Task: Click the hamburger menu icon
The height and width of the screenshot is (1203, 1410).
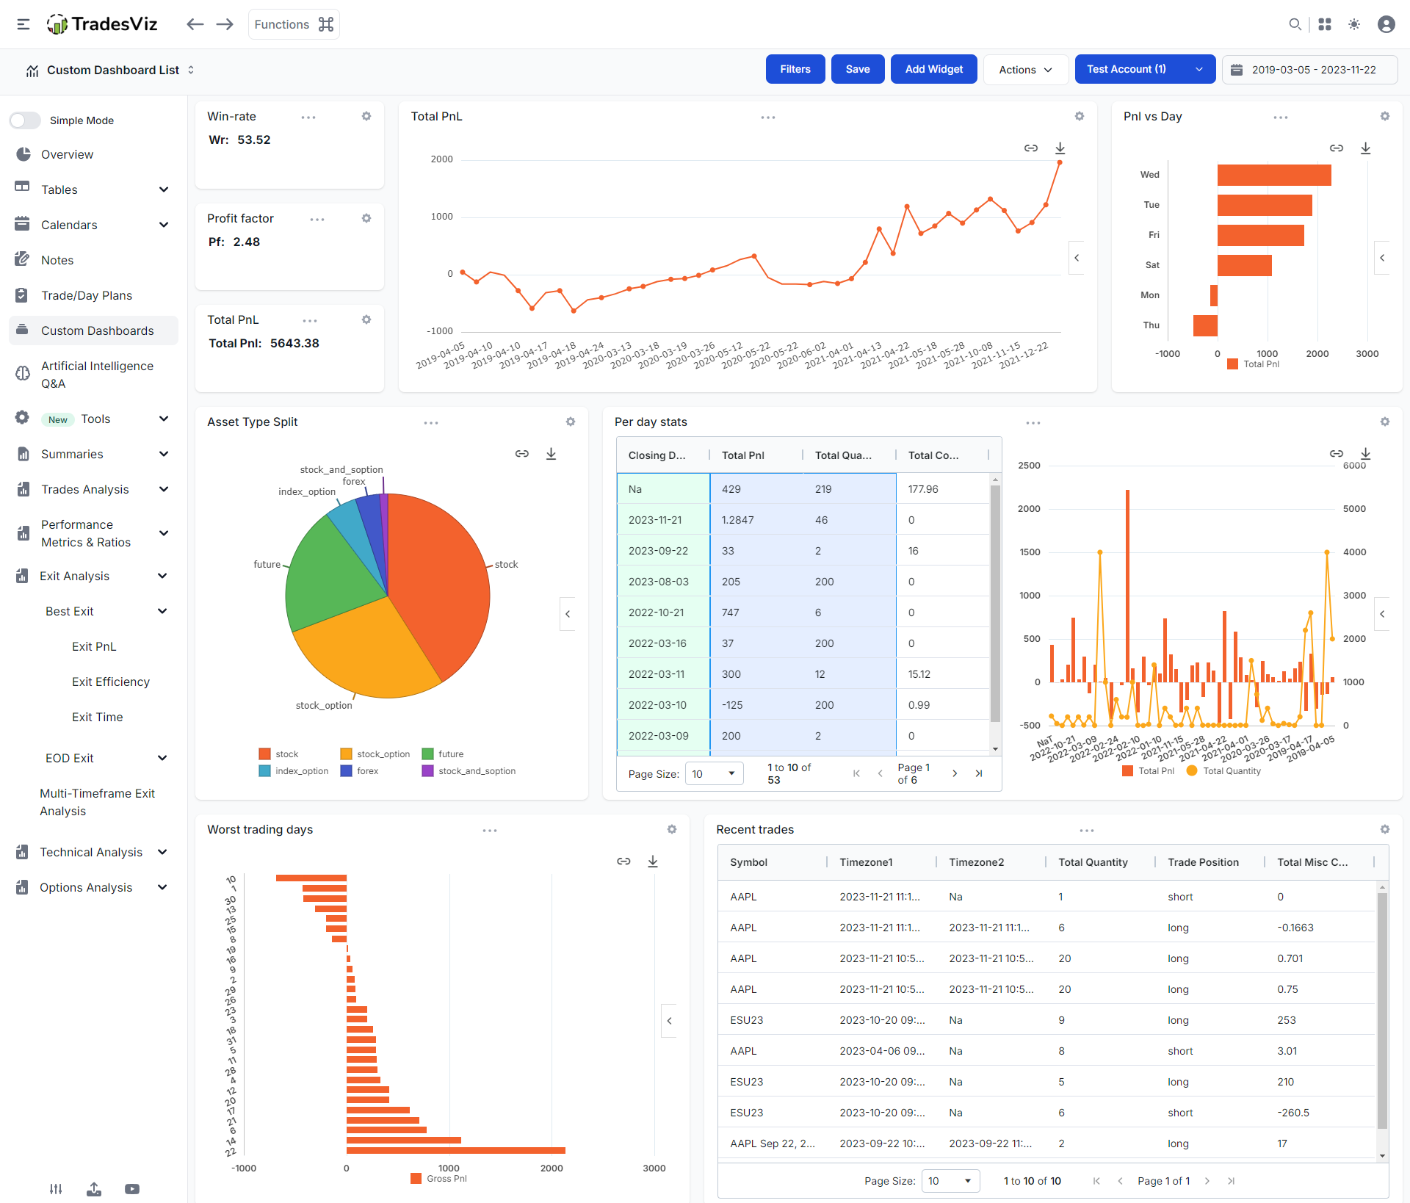Action: pyautogui.click(x=23, y=24)
